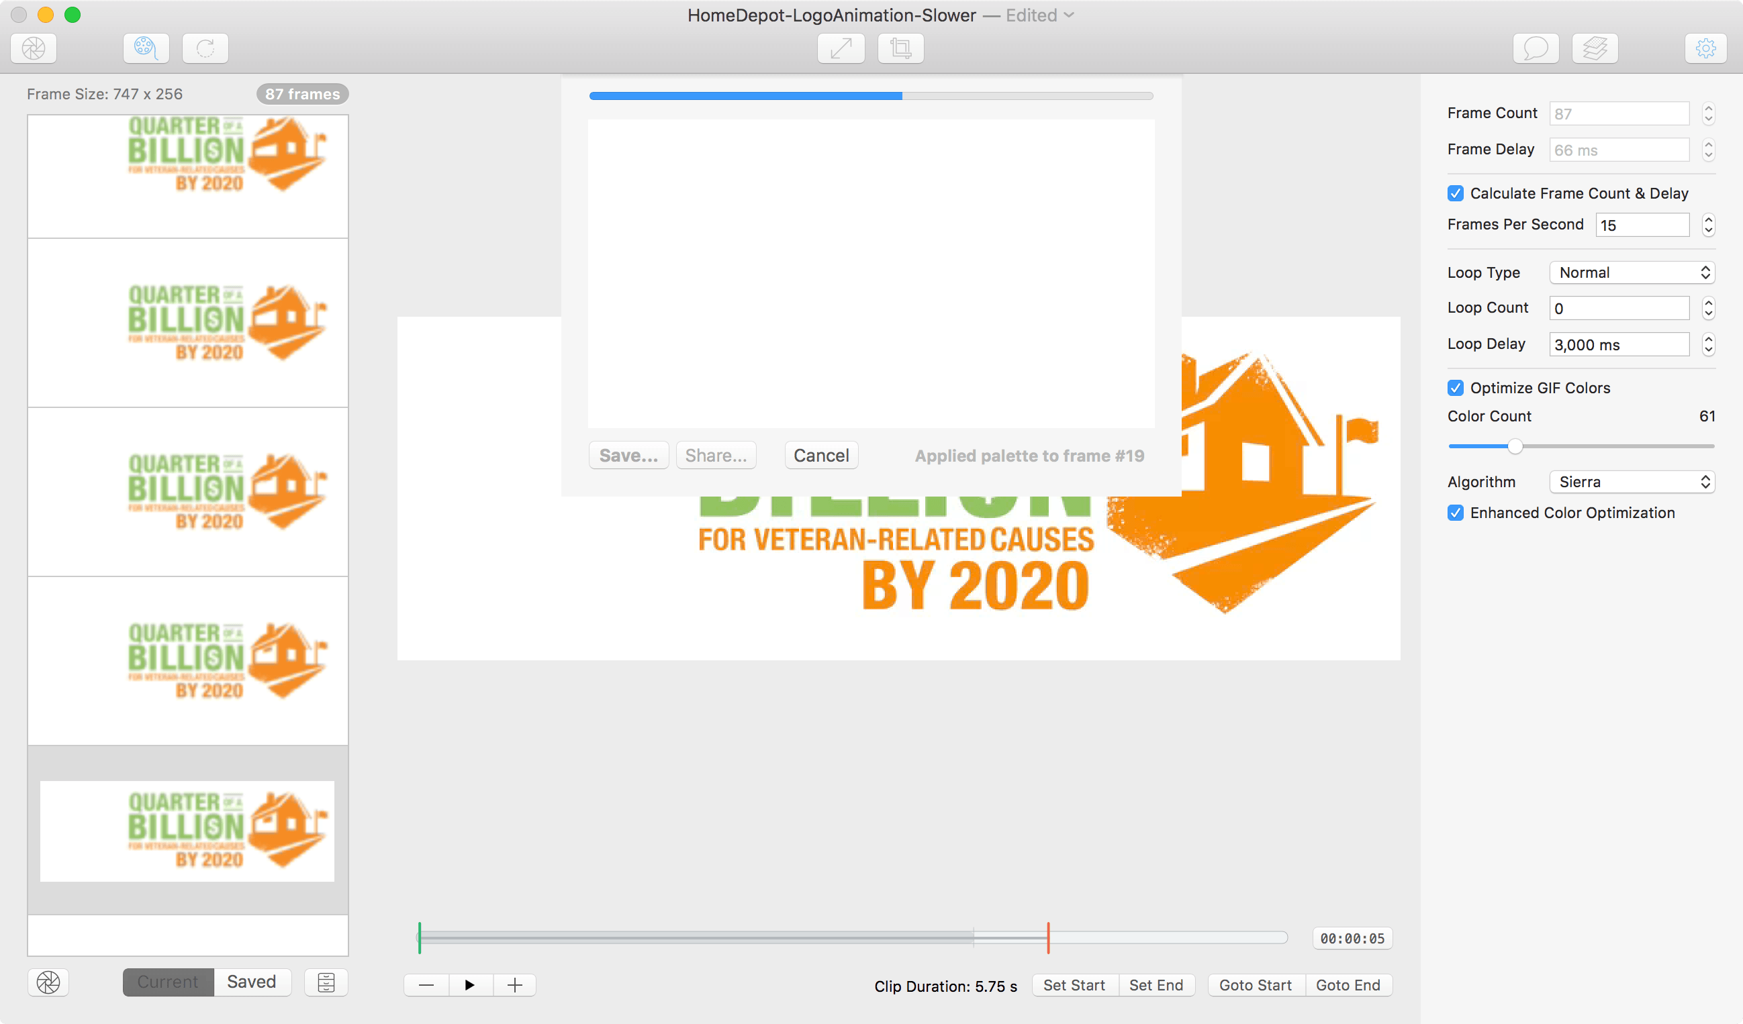
Task: Click the Frames Per Second stepper
Action: pos(1708,225)
